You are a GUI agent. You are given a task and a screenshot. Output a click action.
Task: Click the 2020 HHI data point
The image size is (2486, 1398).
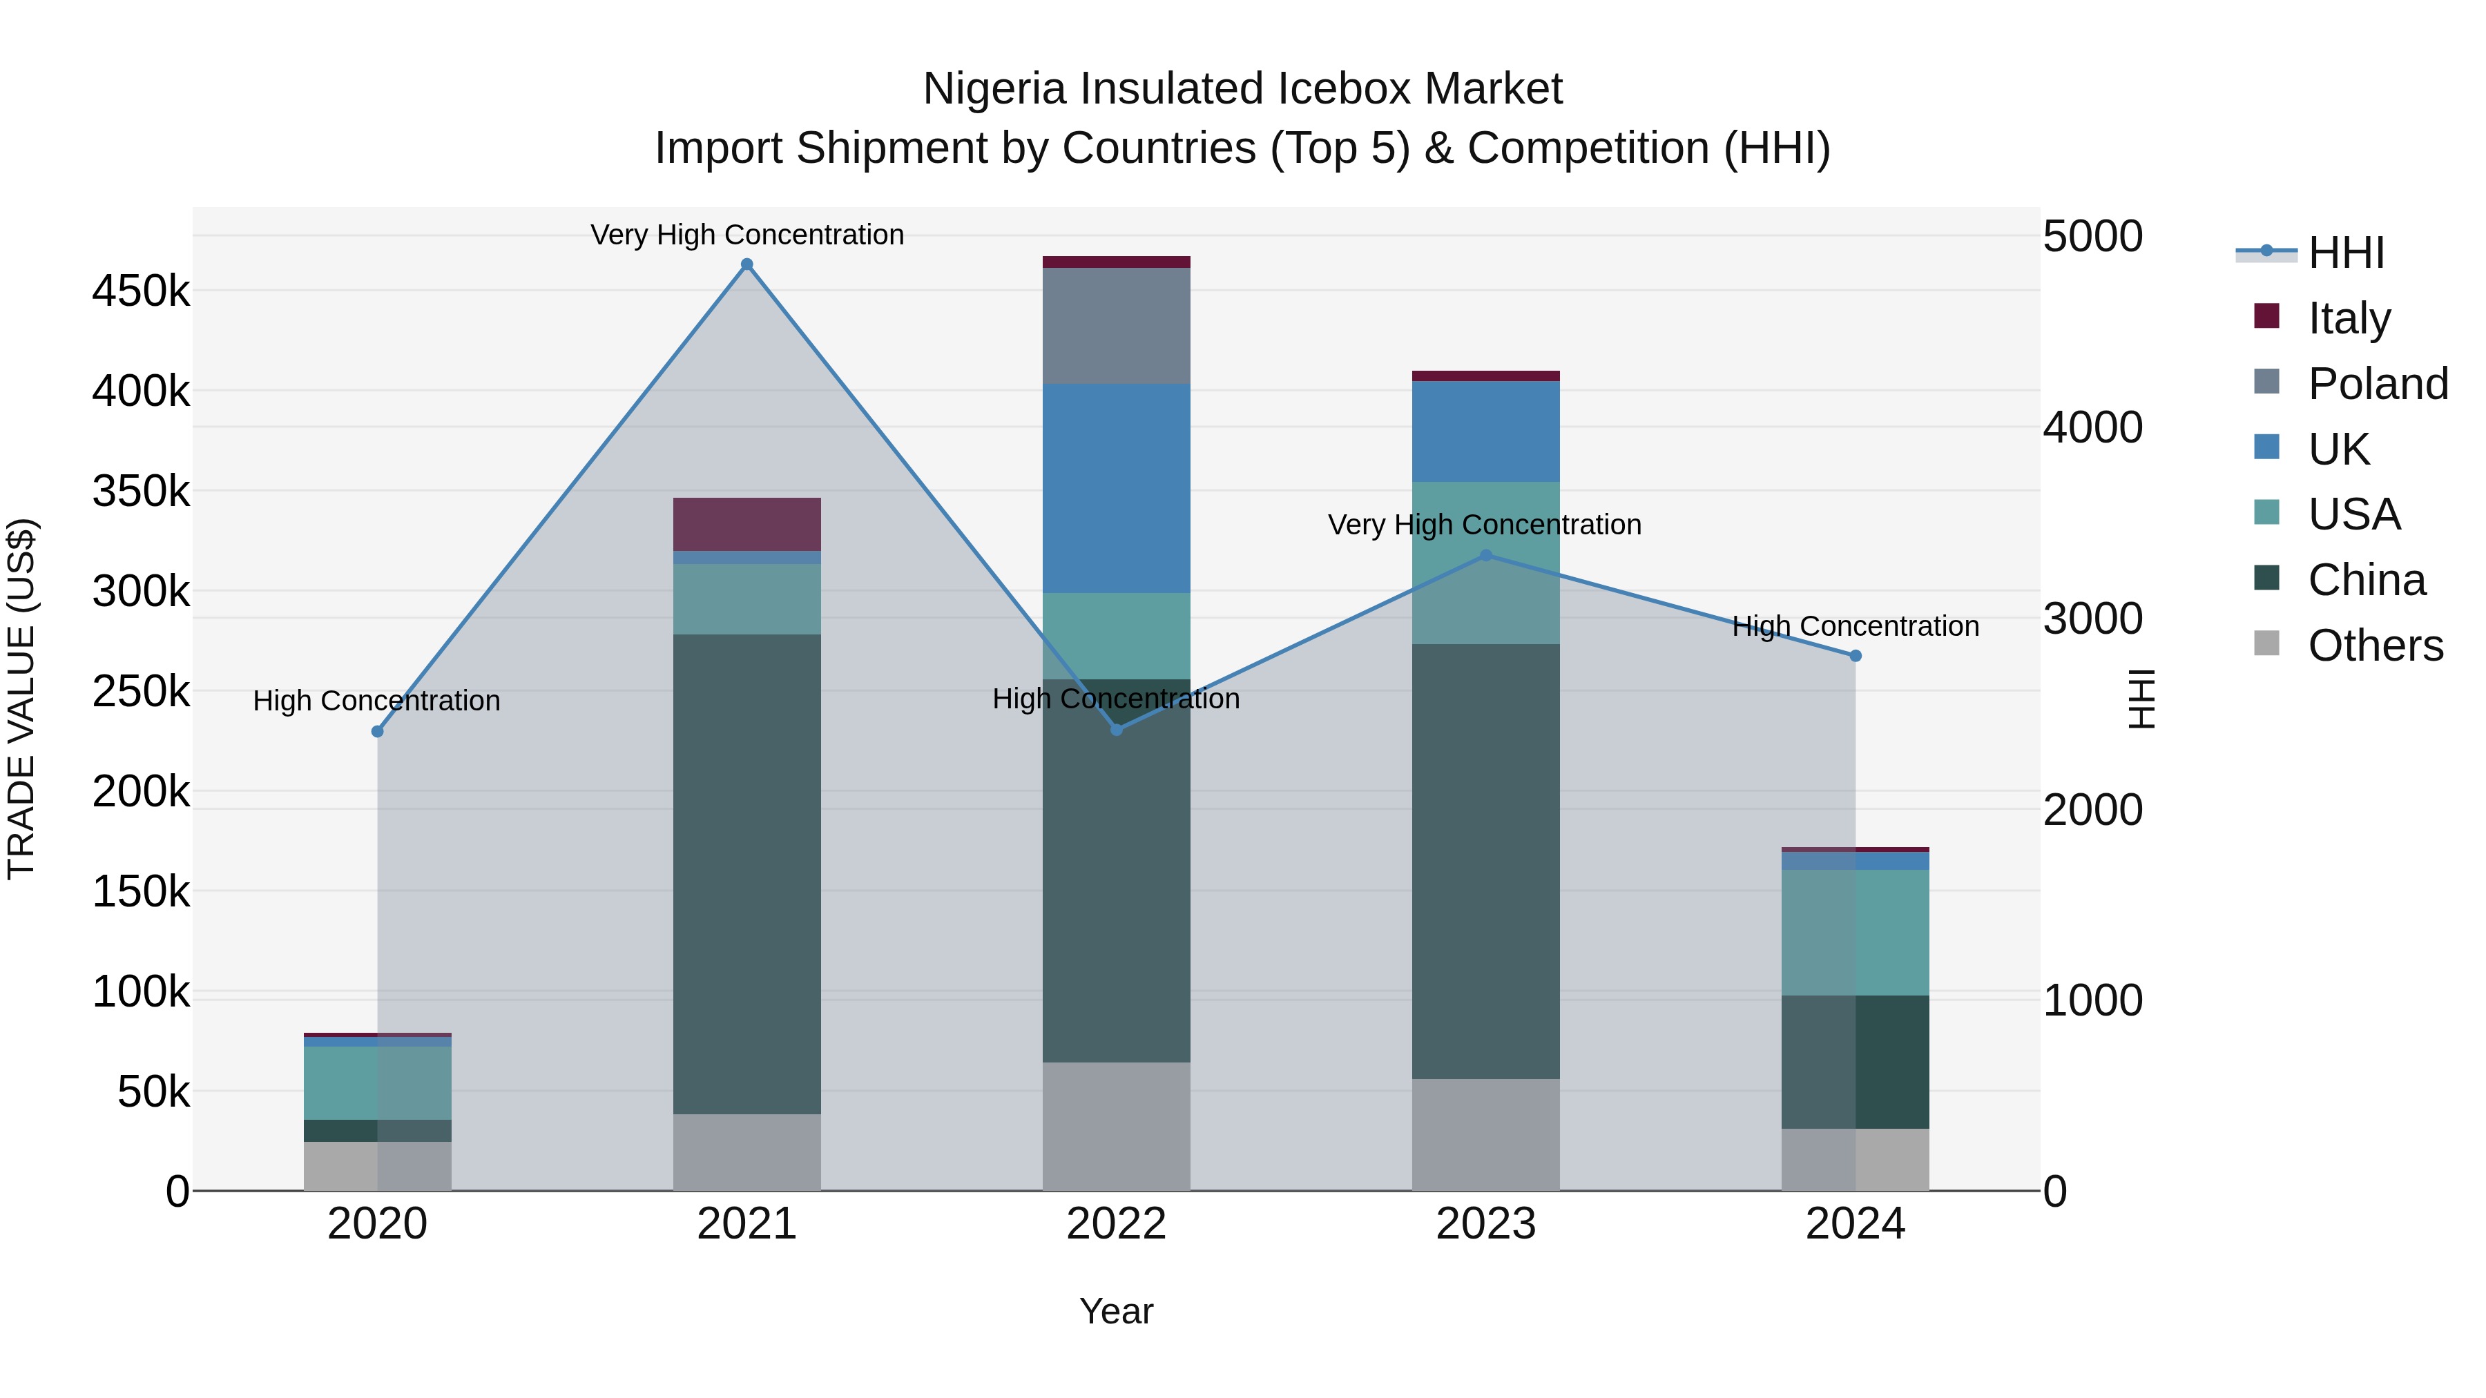[377, 731]
